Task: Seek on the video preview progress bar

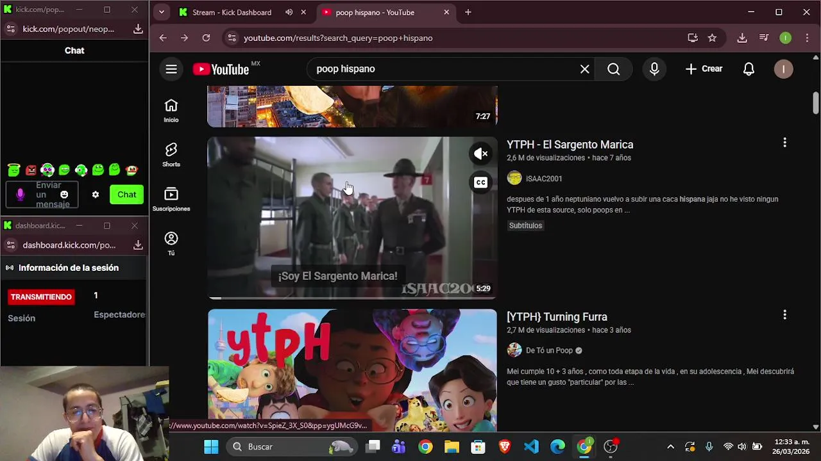Action: pos(352,298)
